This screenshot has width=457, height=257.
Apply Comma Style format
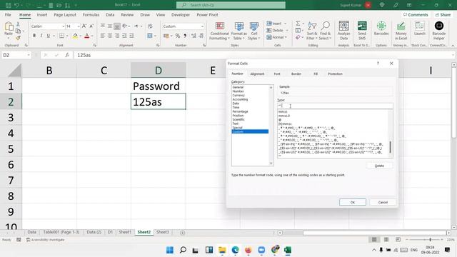[185, 36]
